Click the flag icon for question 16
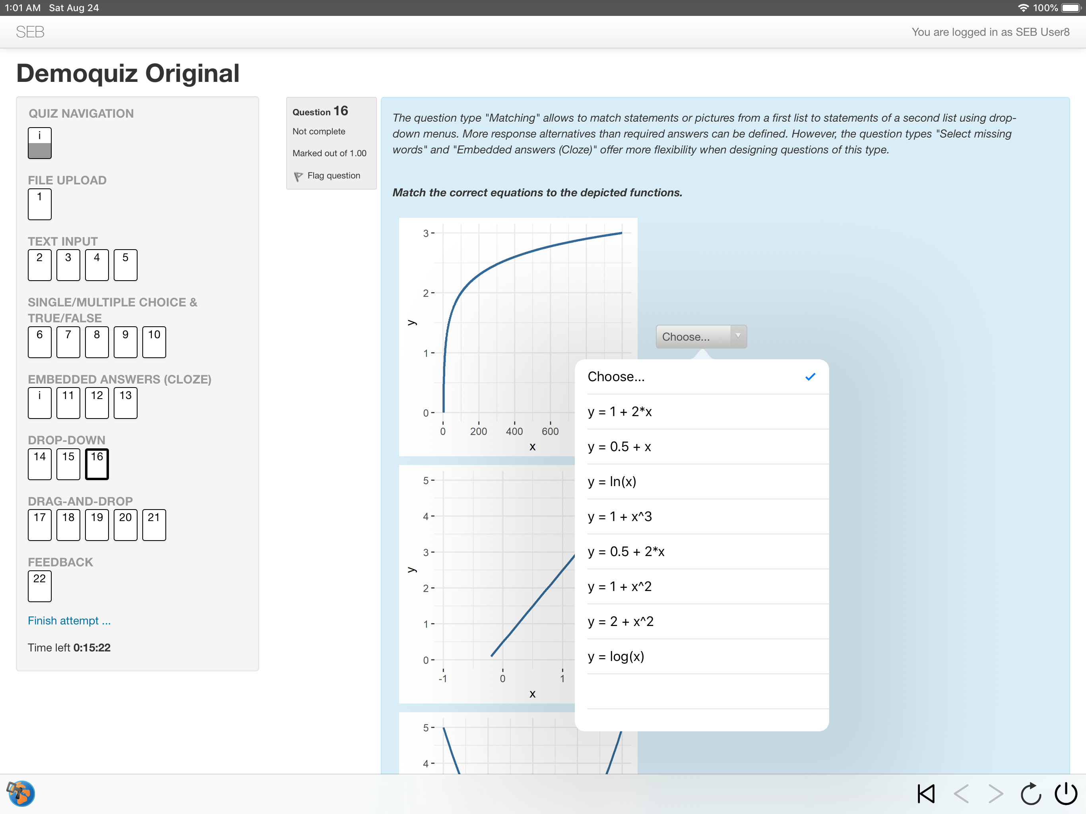 pos(299,176)
